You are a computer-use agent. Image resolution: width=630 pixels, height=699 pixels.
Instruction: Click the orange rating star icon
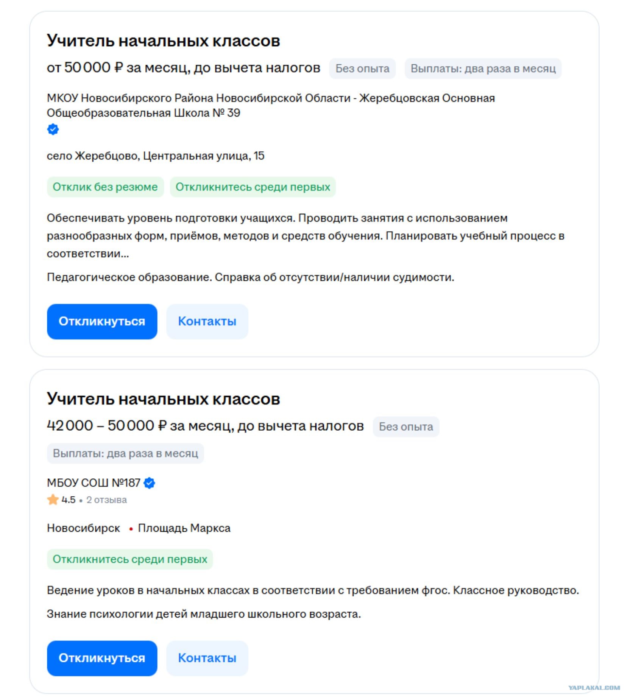pos(53,500)
